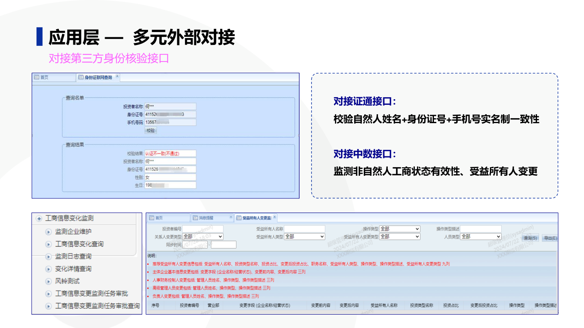
Task: Focus the 投资者编号 filter input
Action: click(x=203, y=229)
